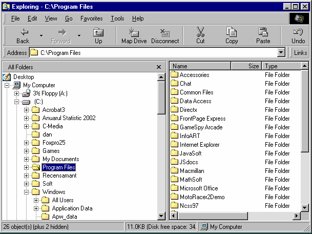Select the 3½ Floppy (A:) drive icon
The width and height of the screenshot is (312, 234).
tap(26, 93)
